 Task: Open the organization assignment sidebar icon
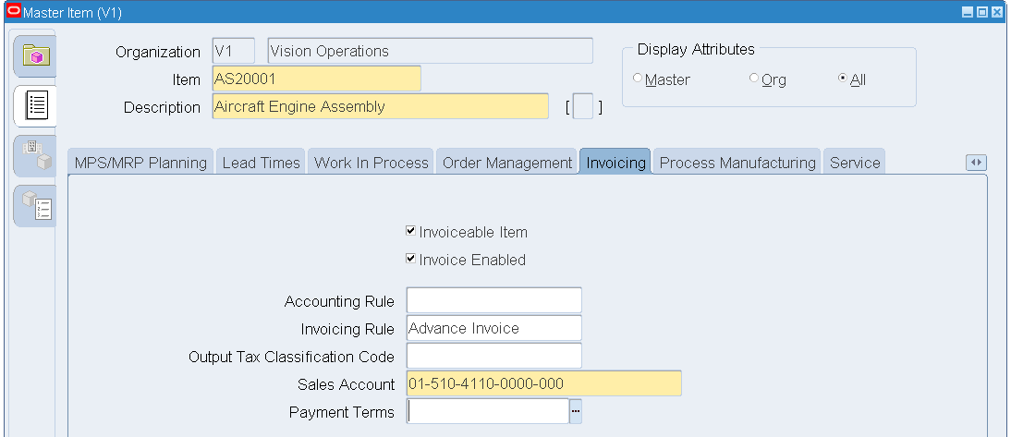[35, 155]
